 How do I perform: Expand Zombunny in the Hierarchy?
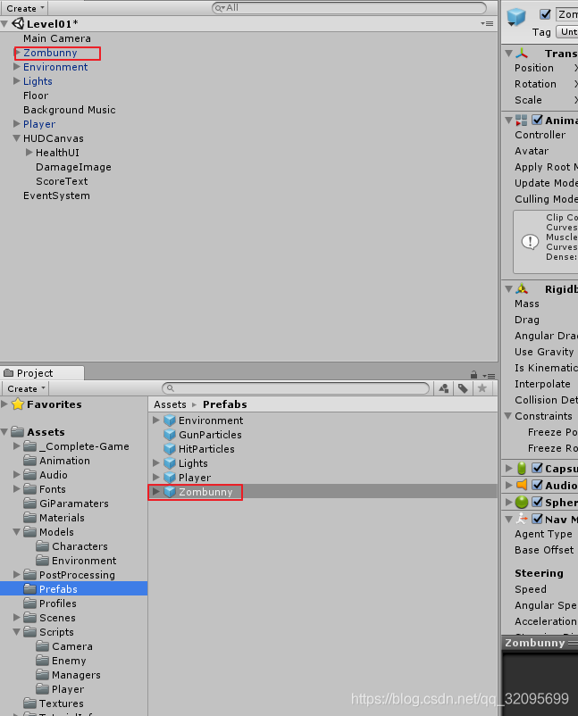click(17, 53)
